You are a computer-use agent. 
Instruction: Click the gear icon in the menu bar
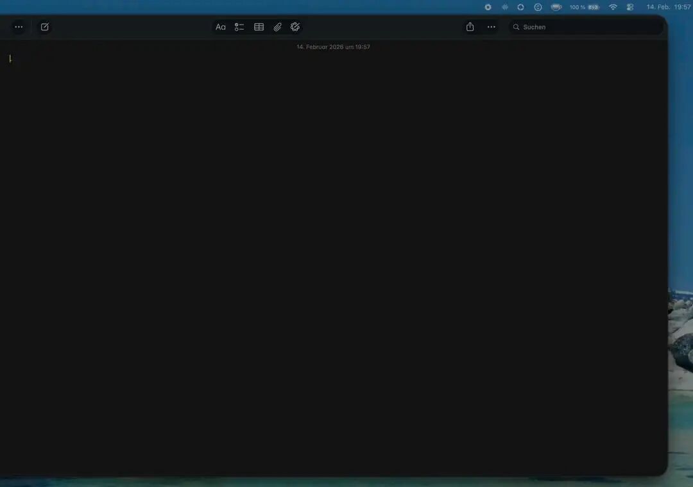[488, 7]
